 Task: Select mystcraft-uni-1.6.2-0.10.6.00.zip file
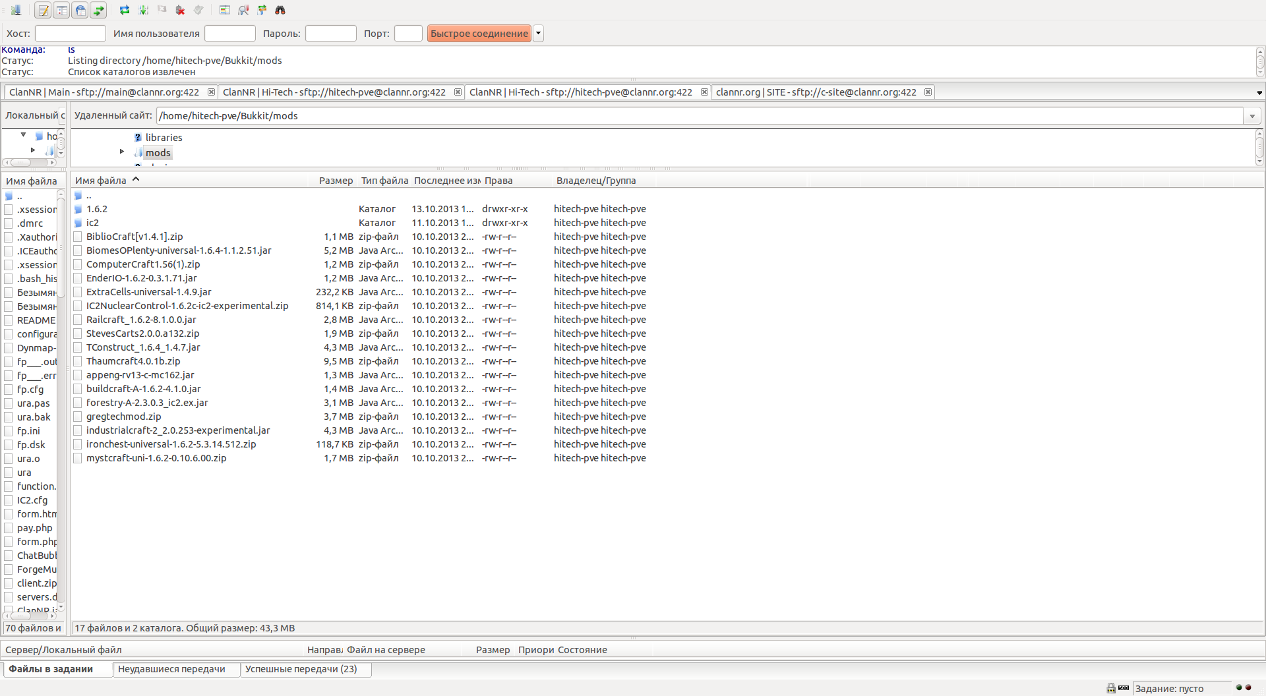(156, 458)
